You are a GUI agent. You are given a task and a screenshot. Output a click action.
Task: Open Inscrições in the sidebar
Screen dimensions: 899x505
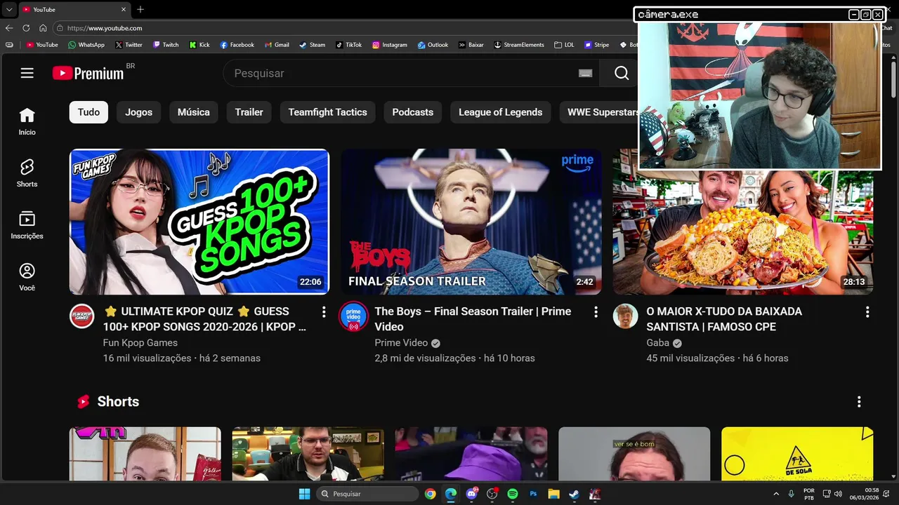click(x=27, y=225)
